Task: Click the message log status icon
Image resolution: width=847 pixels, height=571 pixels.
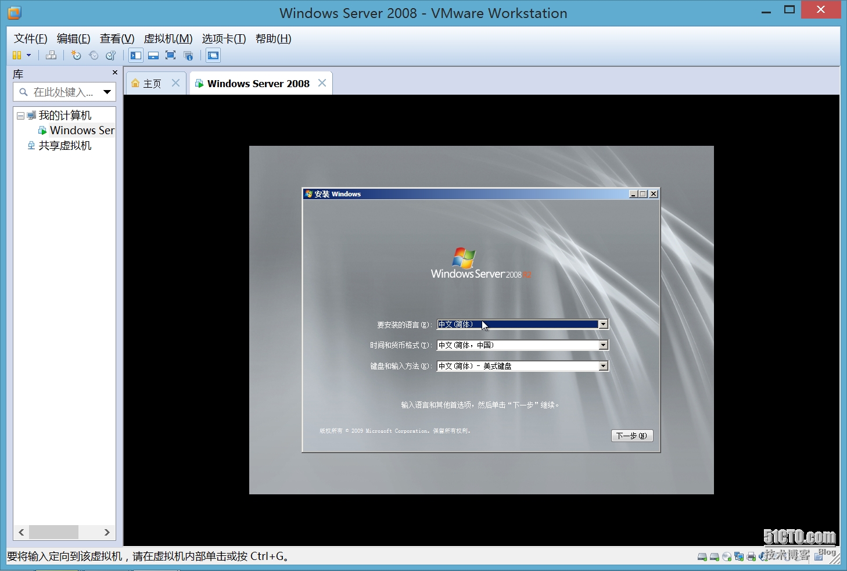Action: point(819,556)
